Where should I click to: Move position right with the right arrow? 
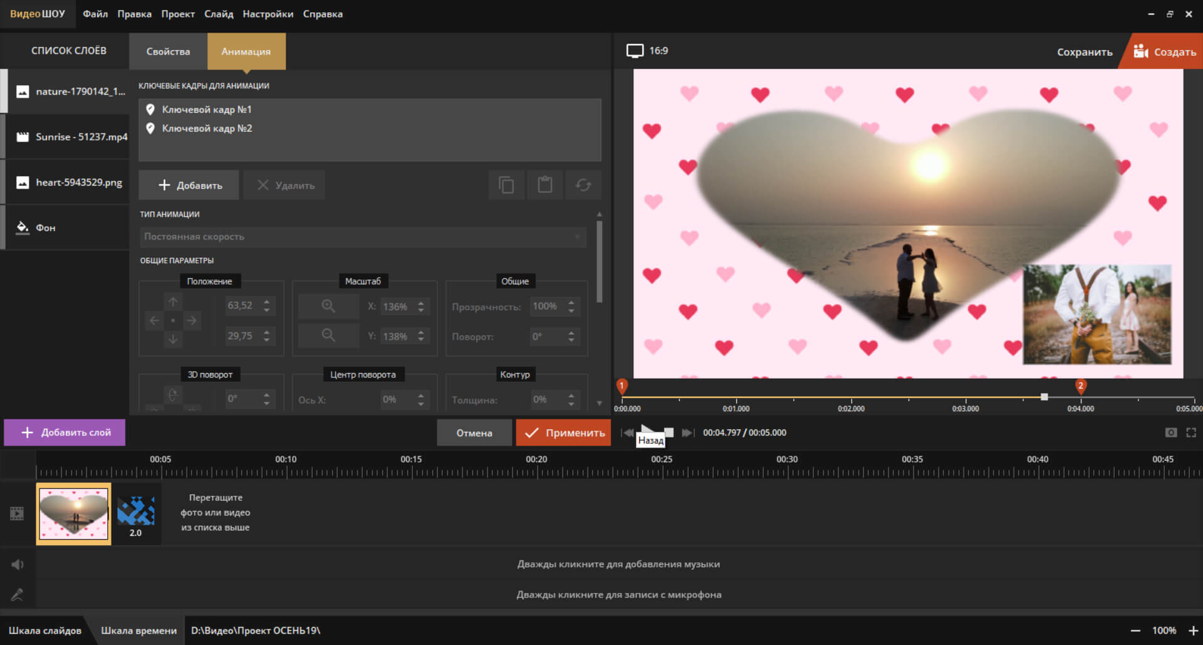pyautogui.click(x=192, y=320)
